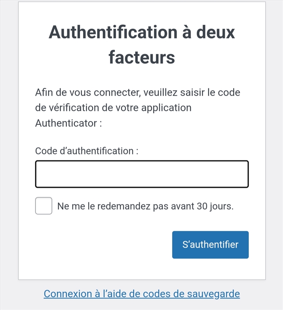Image resolution: width=283 pixels, height=310 pixels.
Task: Enable the "Ne me le redemandez pas avant 30 jours" checkbox
Action: [x=43, y=205]
